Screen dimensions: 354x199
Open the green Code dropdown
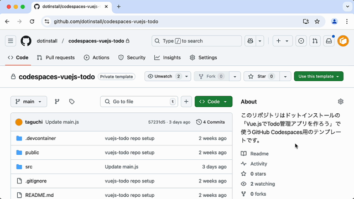(214, 102)
